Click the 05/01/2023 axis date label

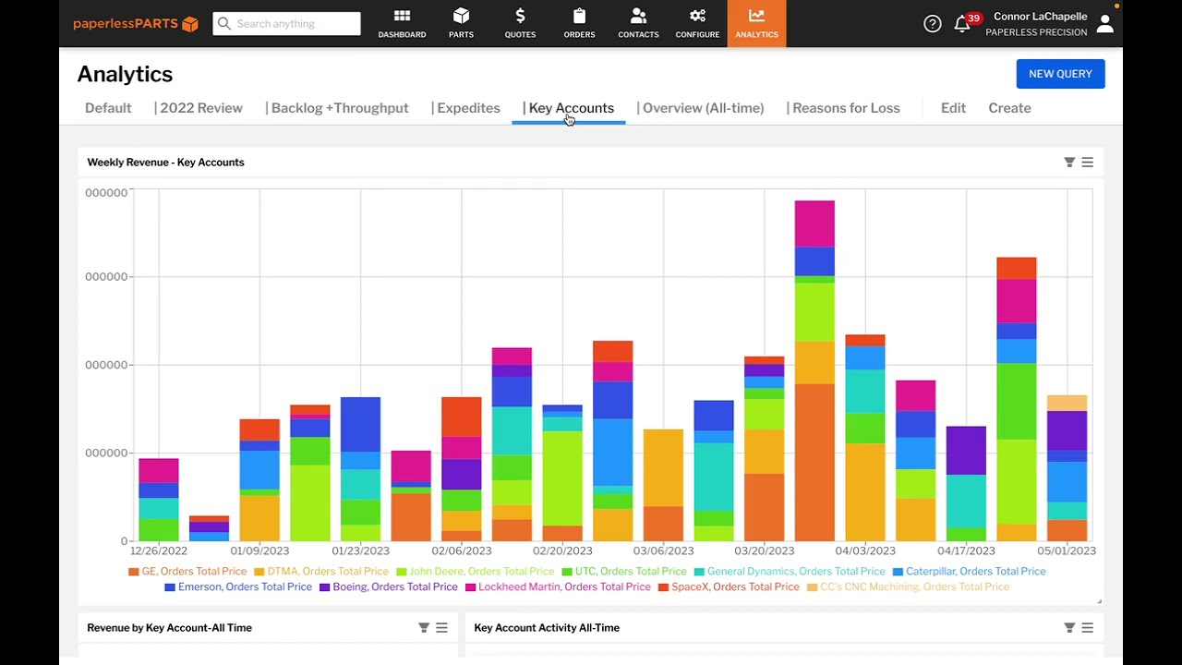(1067, 551)
